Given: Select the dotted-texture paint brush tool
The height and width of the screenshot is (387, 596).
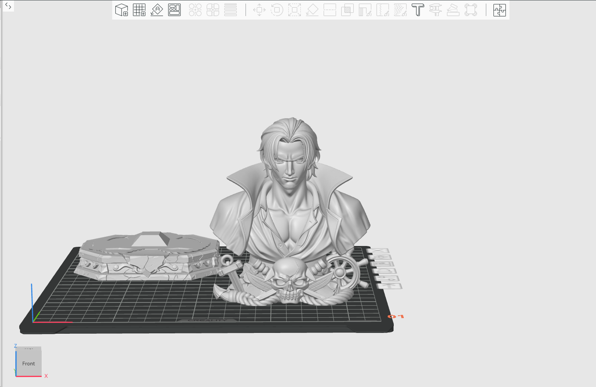Looking at the screenshot, I should point(400,10).
